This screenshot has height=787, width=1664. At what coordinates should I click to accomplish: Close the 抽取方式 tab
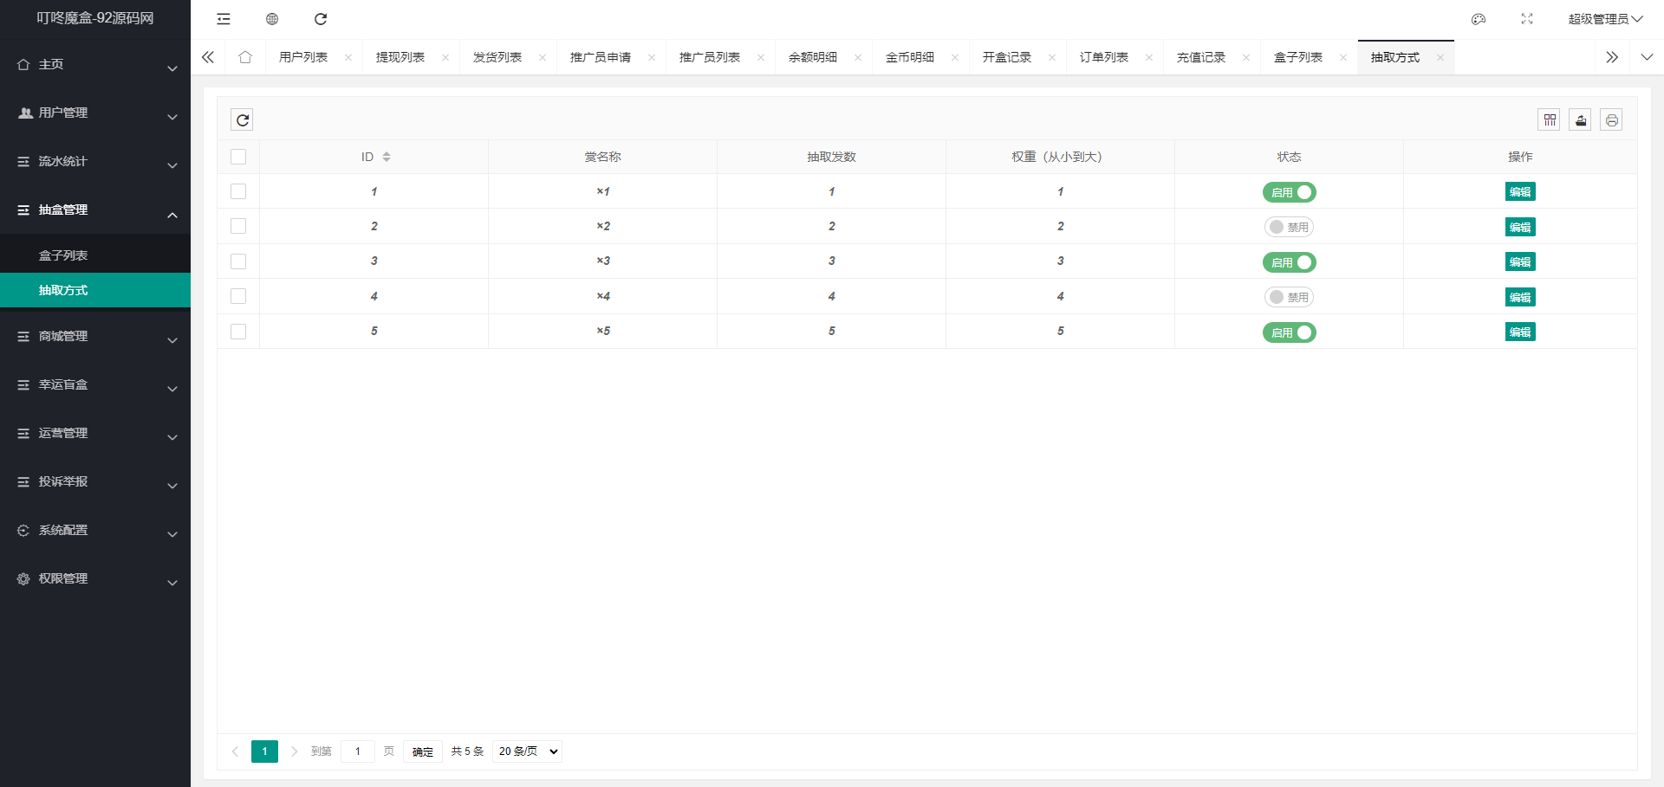(x=1440, y=57)
